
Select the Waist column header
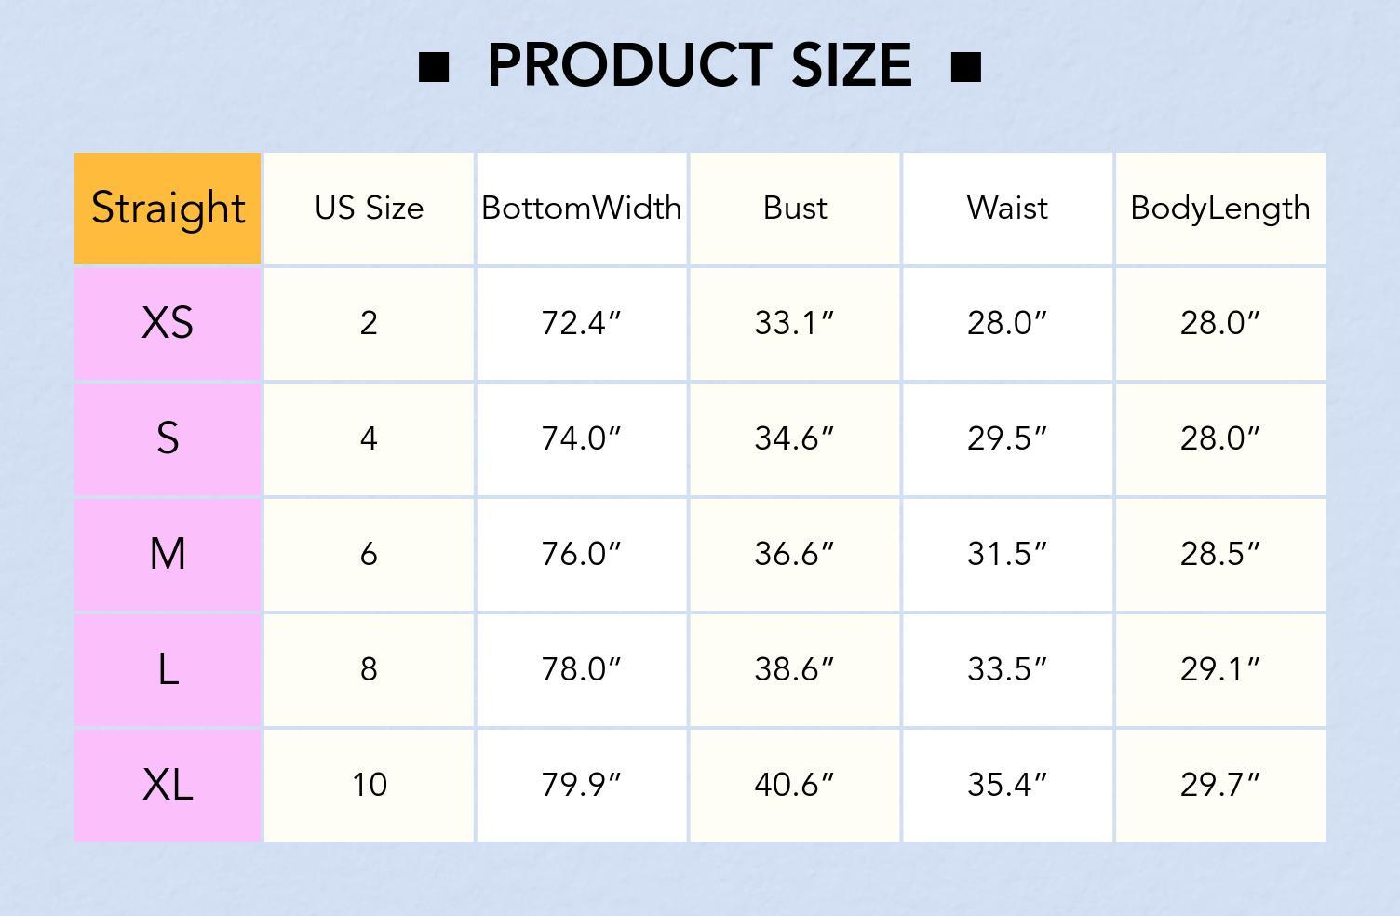pos(1007,208)
